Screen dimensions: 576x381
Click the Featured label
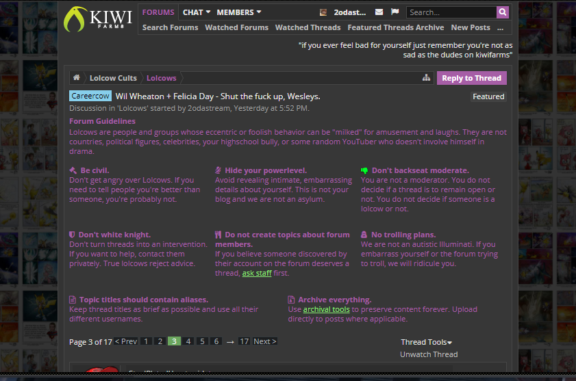(488, 96)
